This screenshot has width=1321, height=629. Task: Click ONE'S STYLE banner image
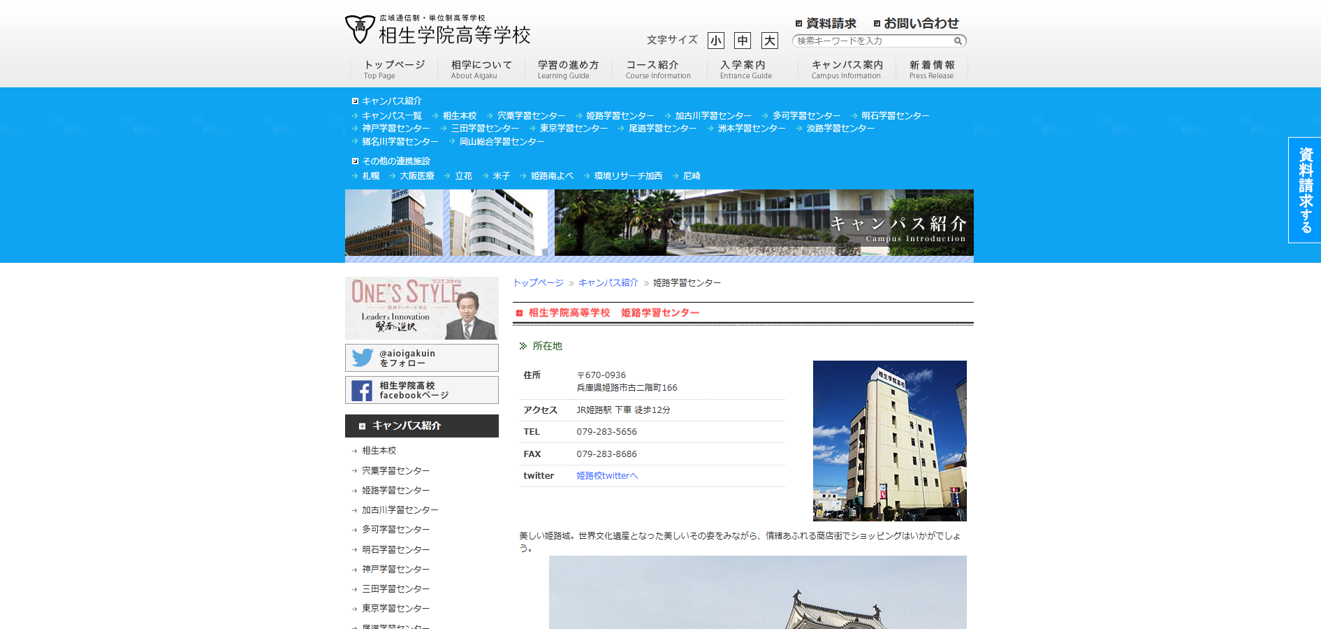coord(421,308)
